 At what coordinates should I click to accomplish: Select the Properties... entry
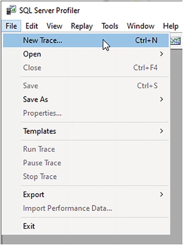[86, 113]
